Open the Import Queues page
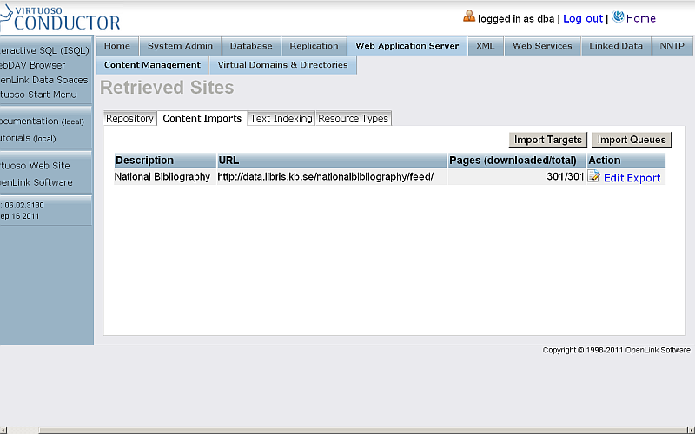Screen dimensions: 695x434 click(632, 140)
